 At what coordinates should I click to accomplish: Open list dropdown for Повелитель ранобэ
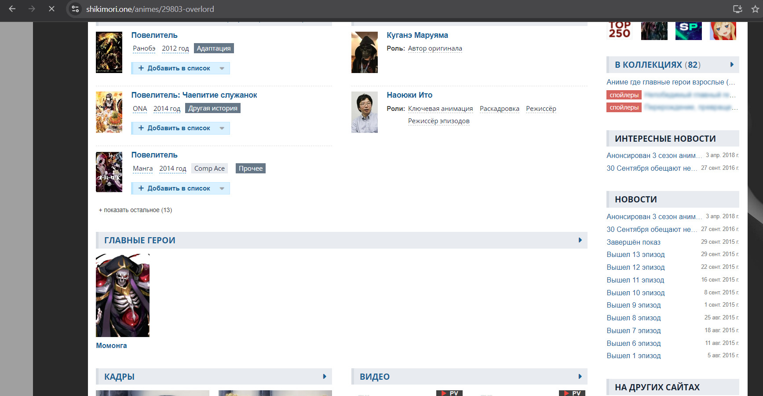222,68
